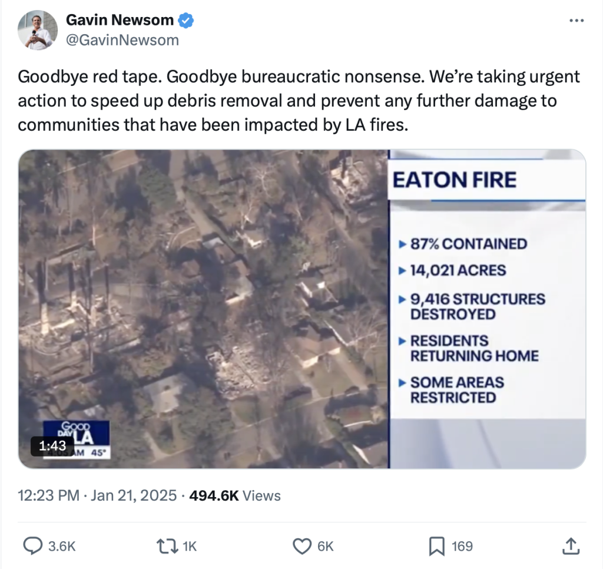Like the post by clicking the heart icon
Image resolution: width=603 pixels, height=569 pixels.
[302, 546]
